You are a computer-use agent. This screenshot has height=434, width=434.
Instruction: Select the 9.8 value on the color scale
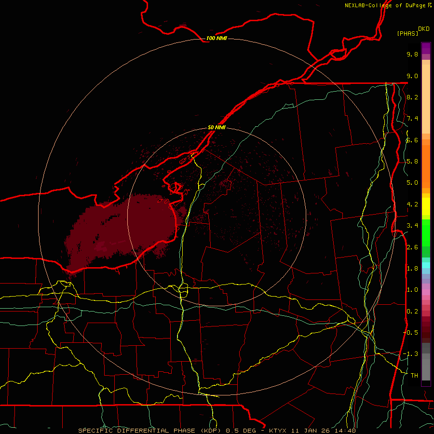pyautogui.click(x=412, y=54)
